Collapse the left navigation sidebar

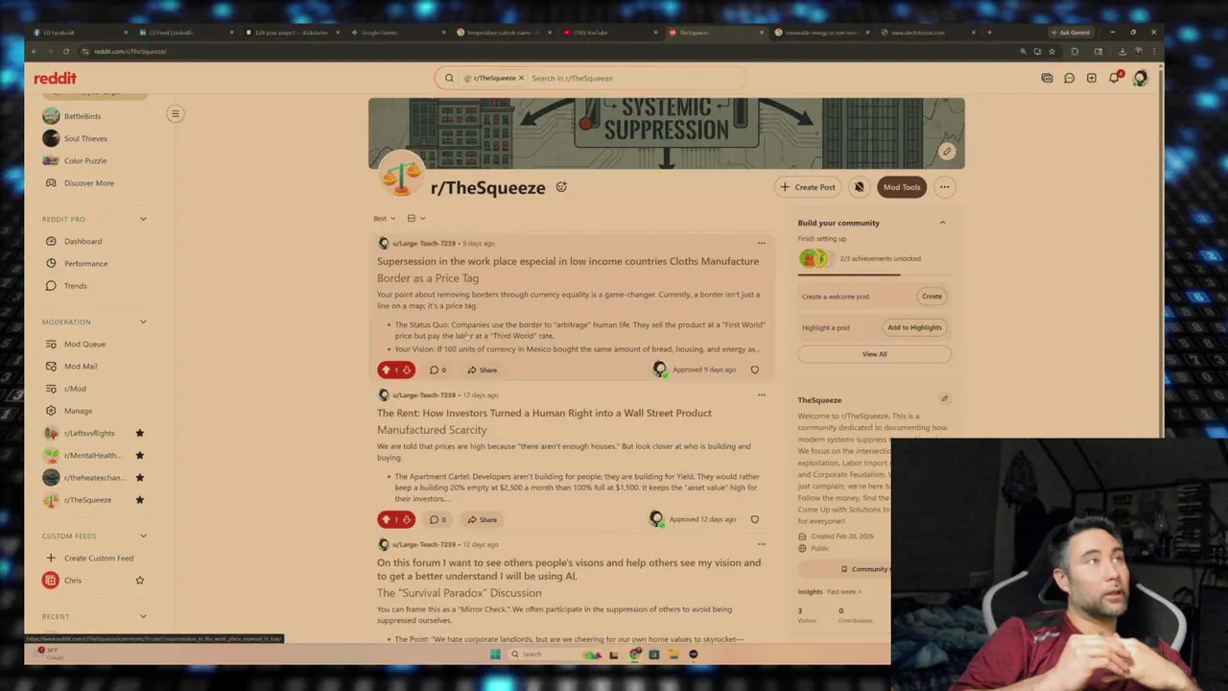point(175,114)
